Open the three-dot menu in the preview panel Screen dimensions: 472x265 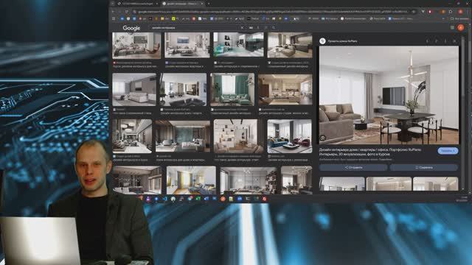click(445, 41)
